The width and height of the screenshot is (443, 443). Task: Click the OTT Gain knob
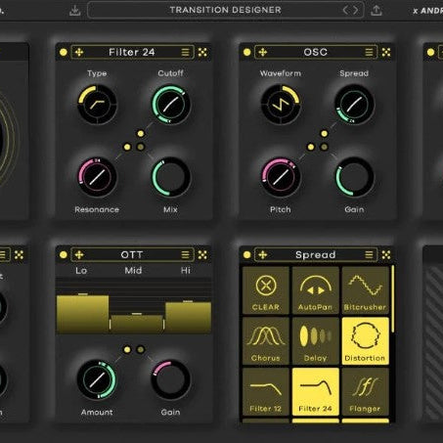click(170, 379)
